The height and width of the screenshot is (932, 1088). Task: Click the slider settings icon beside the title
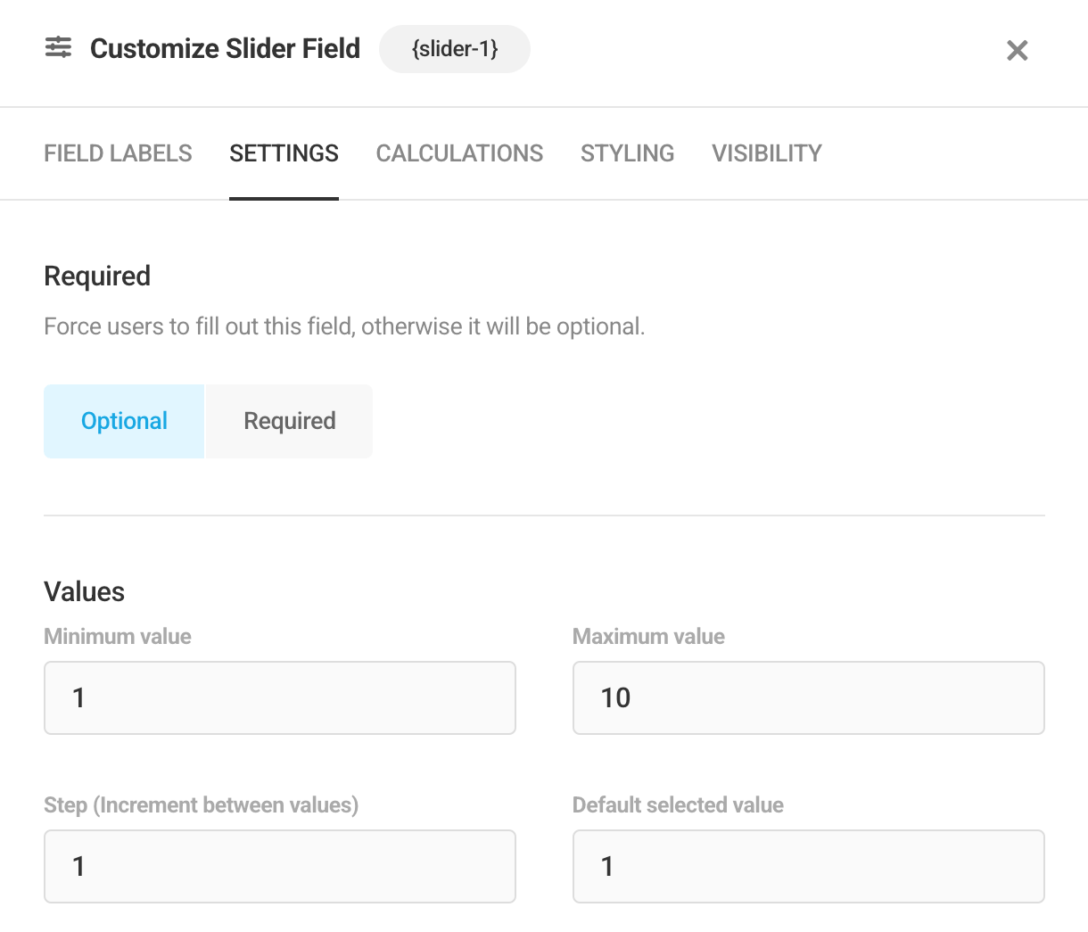(x=59, y=48)
